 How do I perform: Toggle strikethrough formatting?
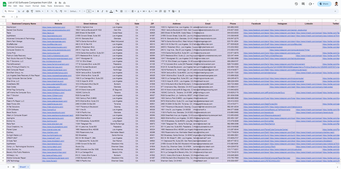107,11
